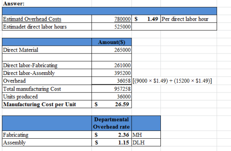Click the 1.15 Assembly rate cell
The height and width of the screenshot is (151, 231).
click(x=111, y=142)
